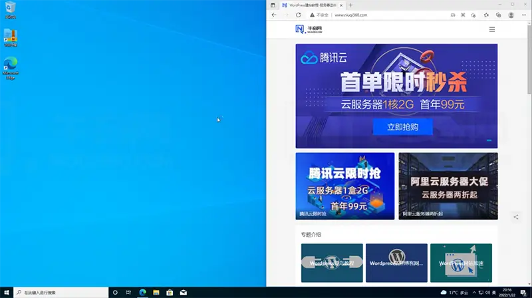Go forward to the next page
Screen dimensions: 532x298
click(286, 15)
